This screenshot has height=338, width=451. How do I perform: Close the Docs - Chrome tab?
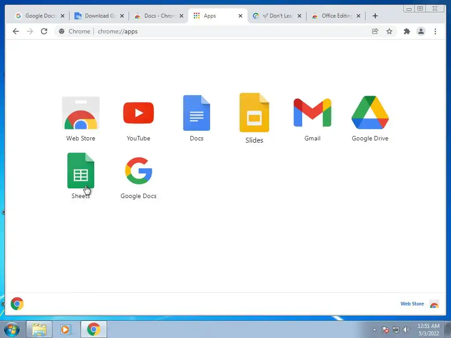[x=181, y=16]
